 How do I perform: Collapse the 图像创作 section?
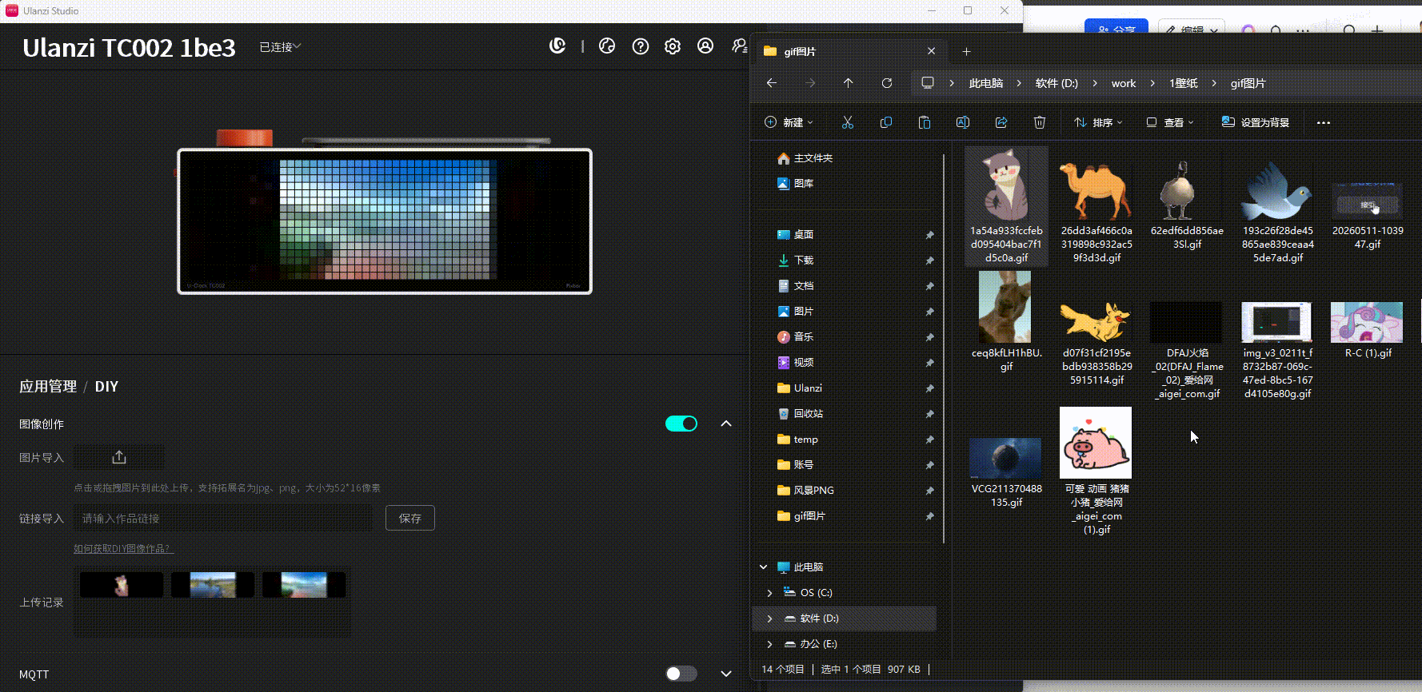(x=726, y=424)
